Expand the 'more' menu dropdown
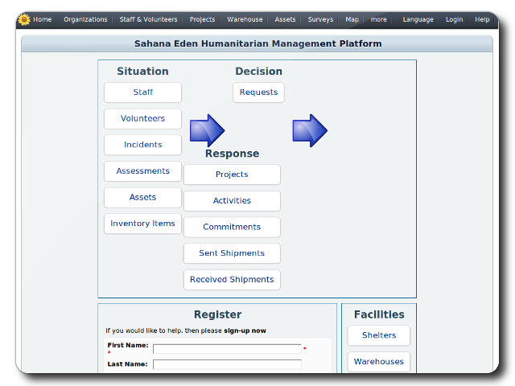Image resolution: width=515 pixels, height=386 pixels. (378, 19)
